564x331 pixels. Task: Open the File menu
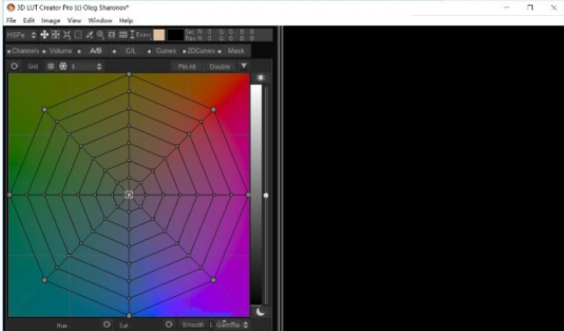11,21
